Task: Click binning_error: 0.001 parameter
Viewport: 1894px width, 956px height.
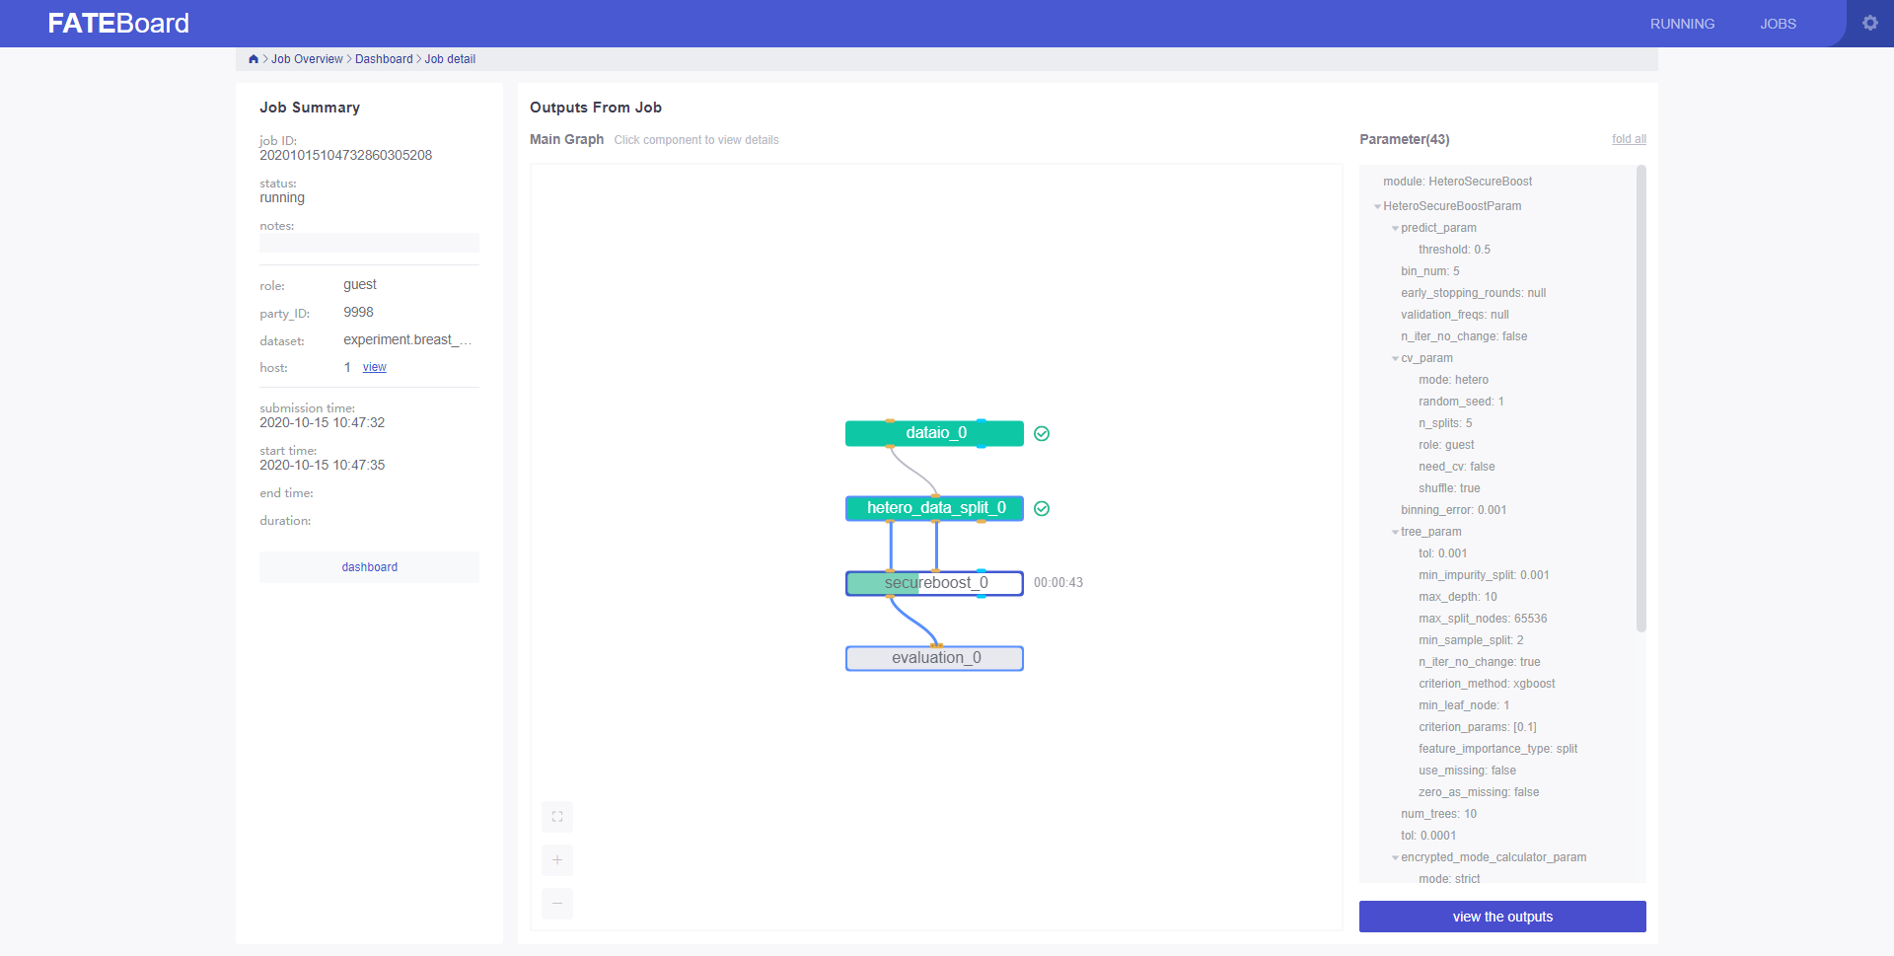Action: point(1453,510)
